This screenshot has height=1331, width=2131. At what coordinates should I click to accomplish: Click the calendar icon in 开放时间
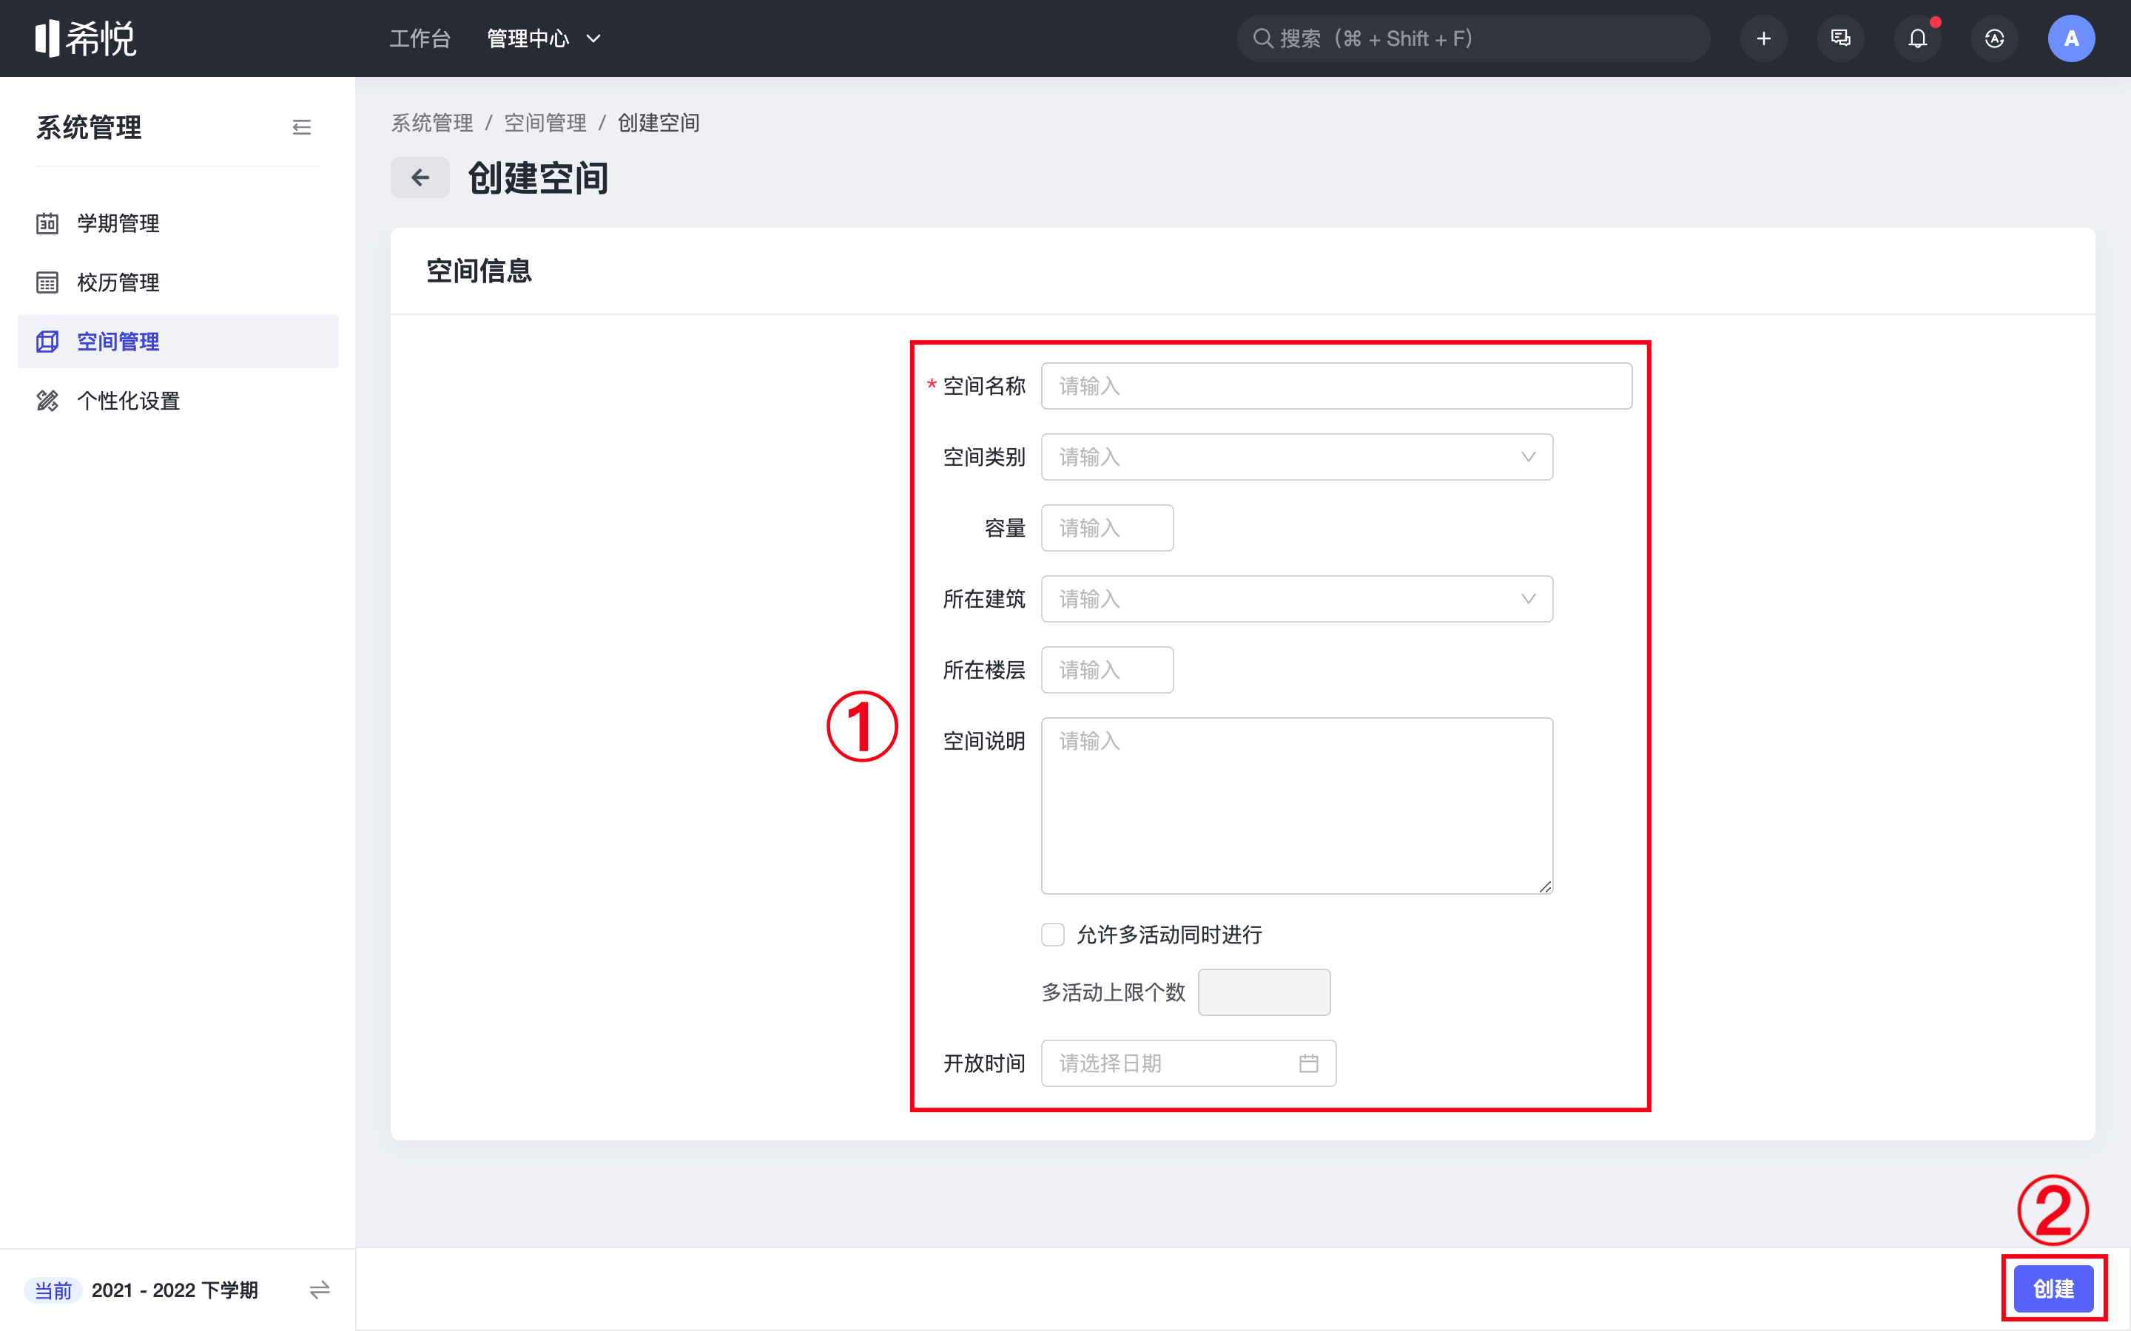tap(1308, 1063)
